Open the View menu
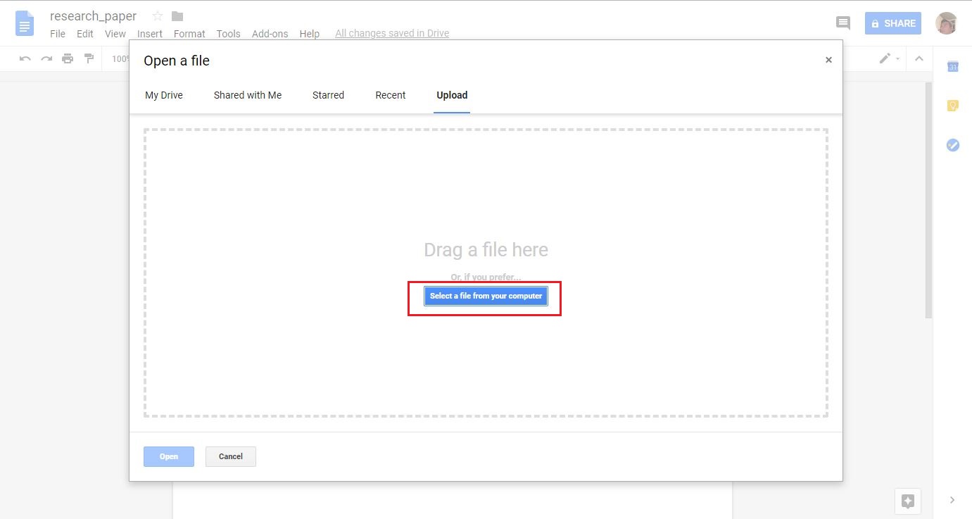The width and height of the screenshot is (972, 519). (115, 34)
